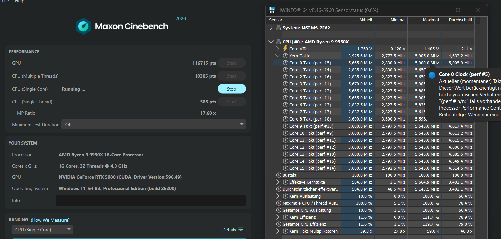Click the clock icon of Kern-Takte

(285, 56)
